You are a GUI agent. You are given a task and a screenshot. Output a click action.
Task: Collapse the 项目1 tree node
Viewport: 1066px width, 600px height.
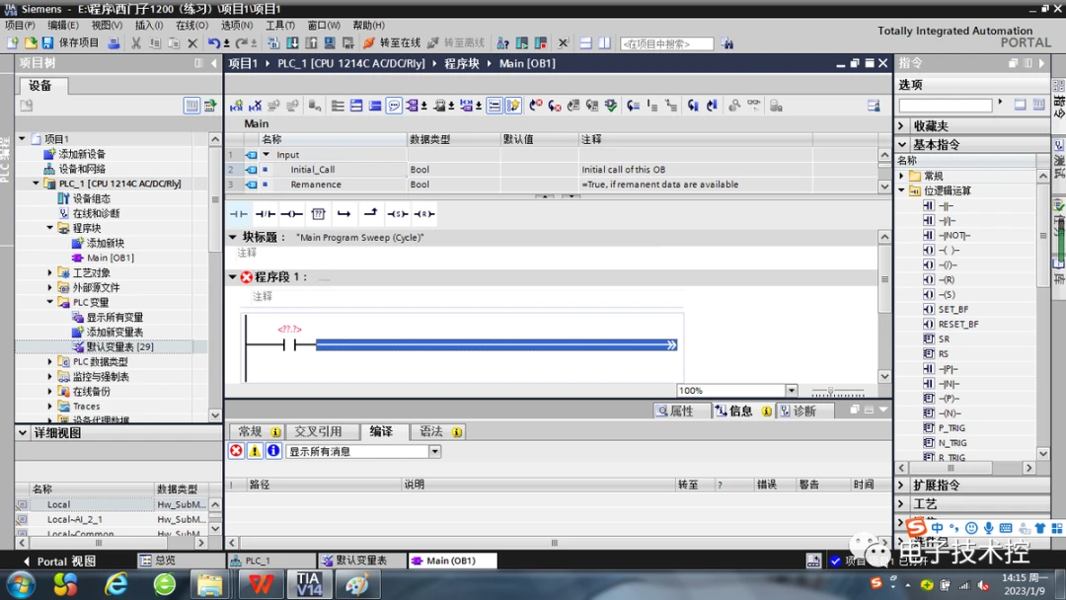[x=22, y=138]
